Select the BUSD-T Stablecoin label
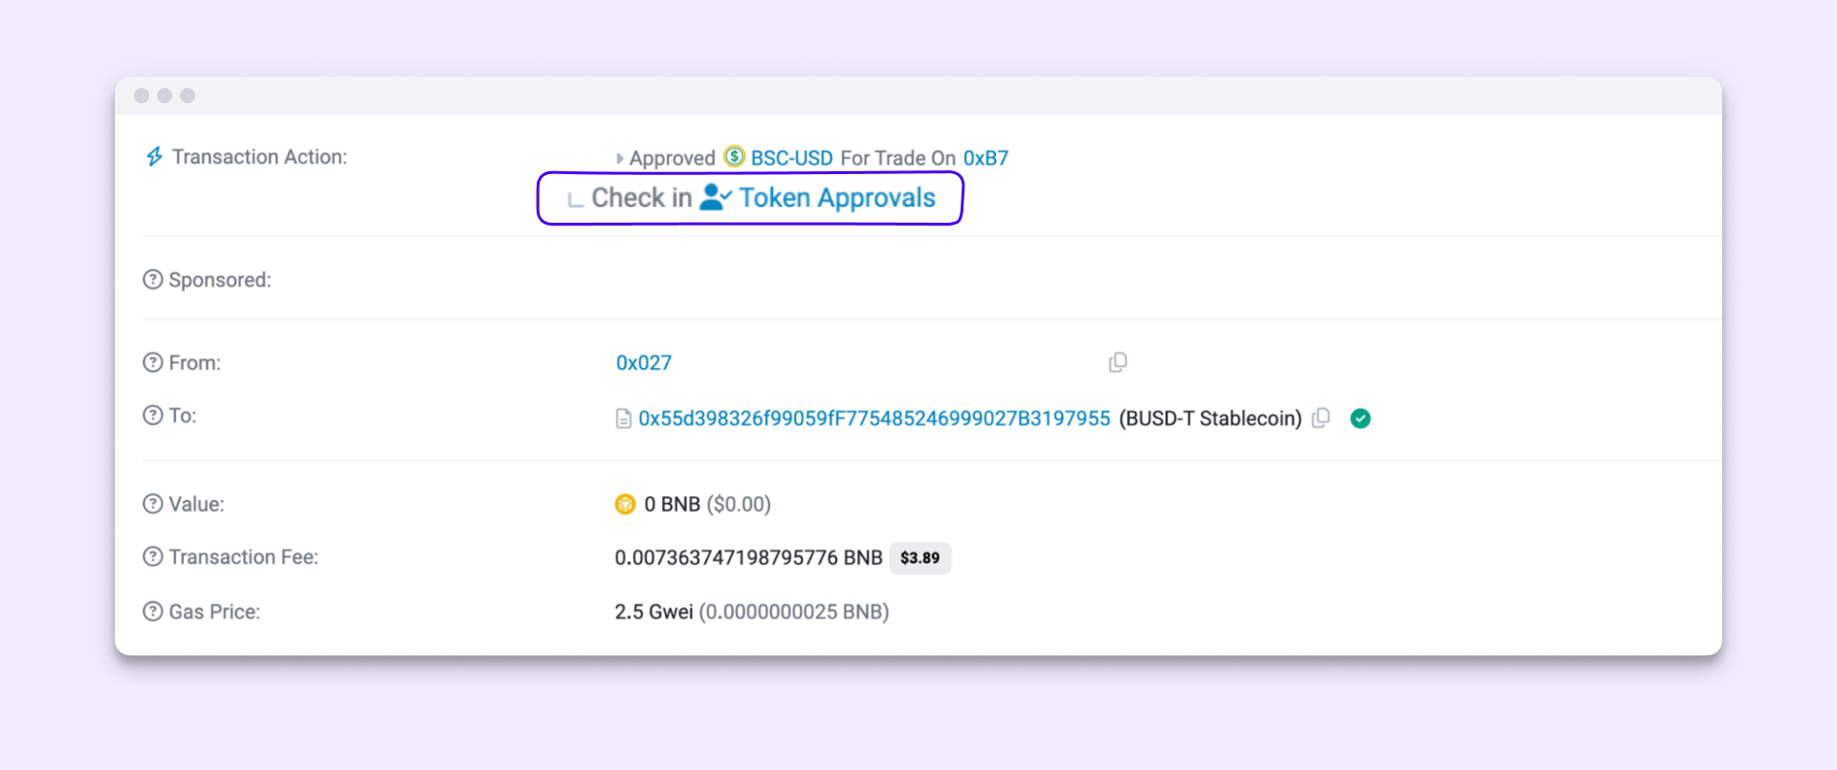The height and width of the screenshot is (770, 1837). point(1210,418)
